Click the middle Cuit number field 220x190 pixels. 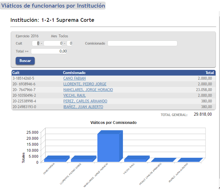coord(53,43)
